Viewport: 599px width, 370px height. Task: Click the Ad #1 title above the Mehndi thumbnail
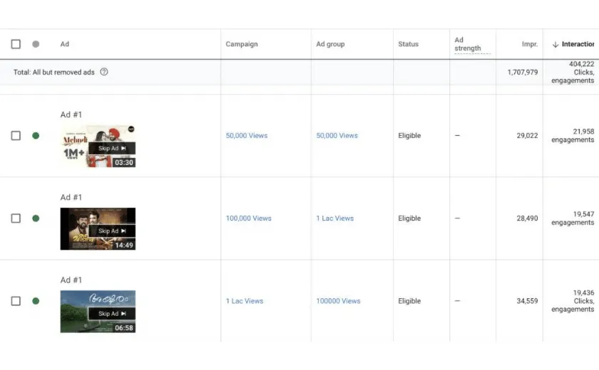[71, 115]
